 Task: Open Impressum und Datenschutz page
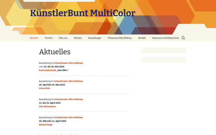coord(166,38)
